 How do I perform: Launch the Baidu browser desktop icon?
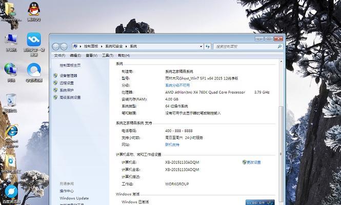11,194
